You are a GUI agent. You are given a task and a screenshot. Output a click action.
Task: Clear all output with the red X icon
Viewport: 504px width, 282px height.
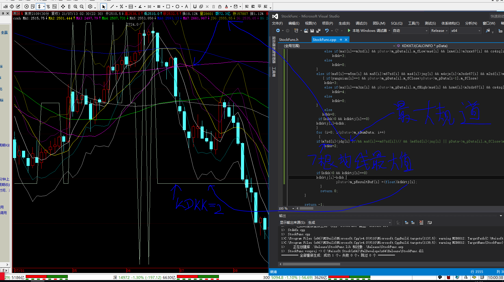(421, 223)
